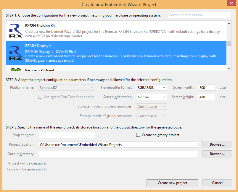Click the Renesas RZ logo icon

click(15, 53)
